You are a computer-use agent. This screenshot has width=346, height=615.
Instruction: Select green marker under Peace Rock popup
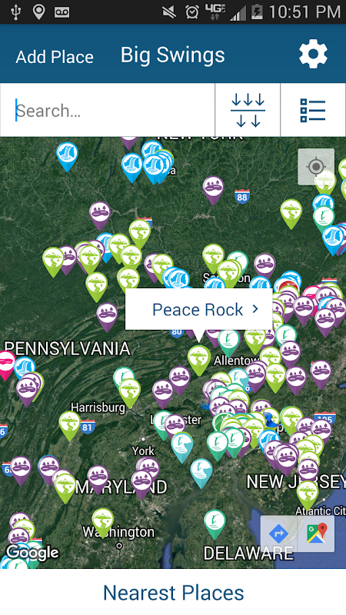click(199, 360)
